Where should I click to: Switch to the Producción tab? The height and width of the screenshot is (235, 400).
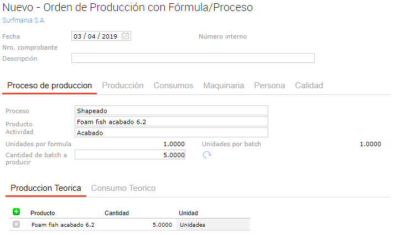[123, 86]
